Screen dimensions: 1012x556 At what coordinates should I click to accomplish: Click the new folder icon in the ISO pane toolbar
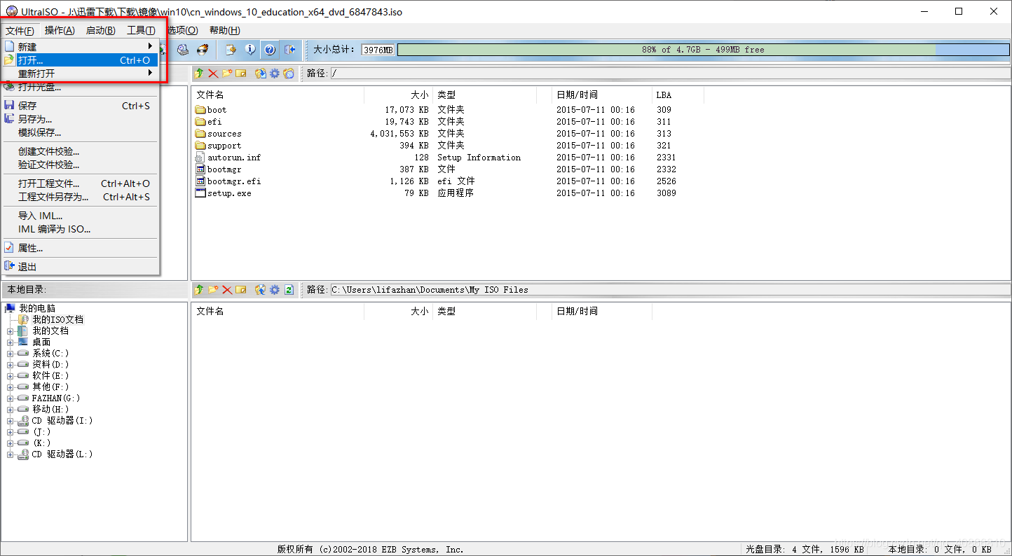click(x=227, y=73)
